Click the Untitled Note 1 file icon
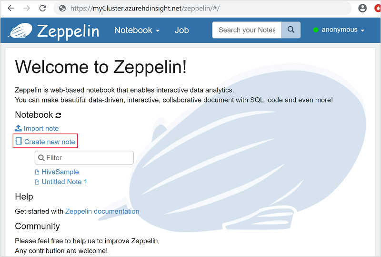Screen dimensions: 381x257 click(x=37, y=182)
